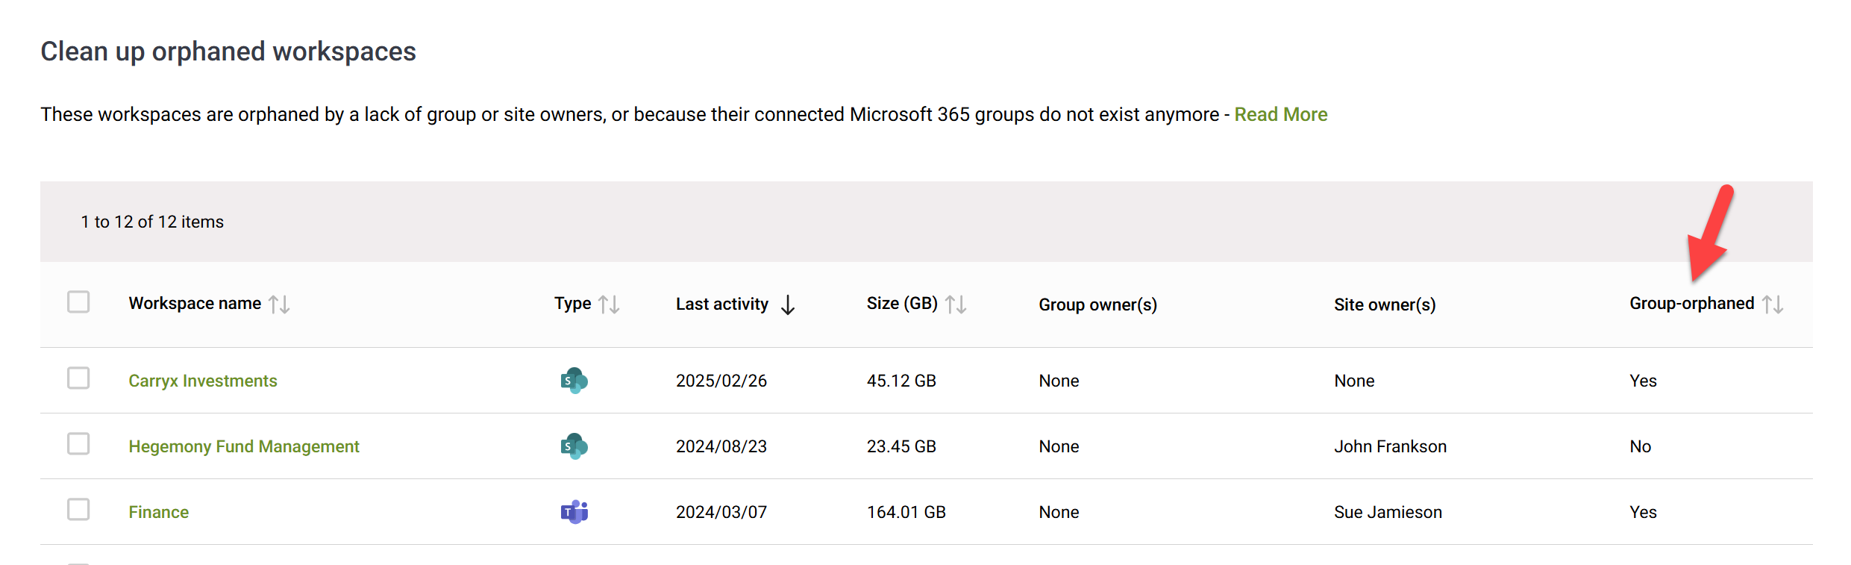1851x565 pixels.
Task: Select the Hegemony Fund Management checkbox
Action: pos(78,443)
